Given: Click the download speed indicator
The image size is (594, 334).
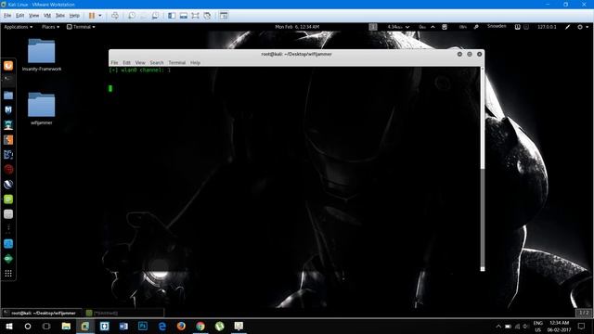Looking at the screenshot, I should (x=398, y=27).
